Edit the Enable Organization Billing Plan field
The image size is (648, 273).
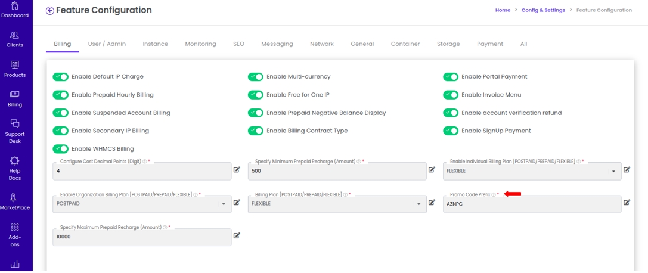point(237,203)
